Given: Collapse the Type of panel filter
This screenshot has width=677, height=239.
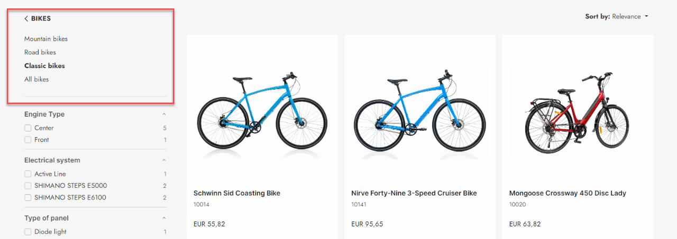Looking at the screenshot, I should (x=164, y=218).
